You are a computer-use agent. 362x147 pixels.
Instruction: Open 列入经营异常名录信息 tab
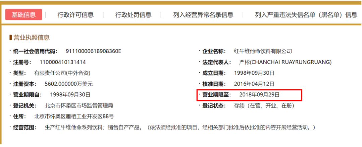point(203,15)
